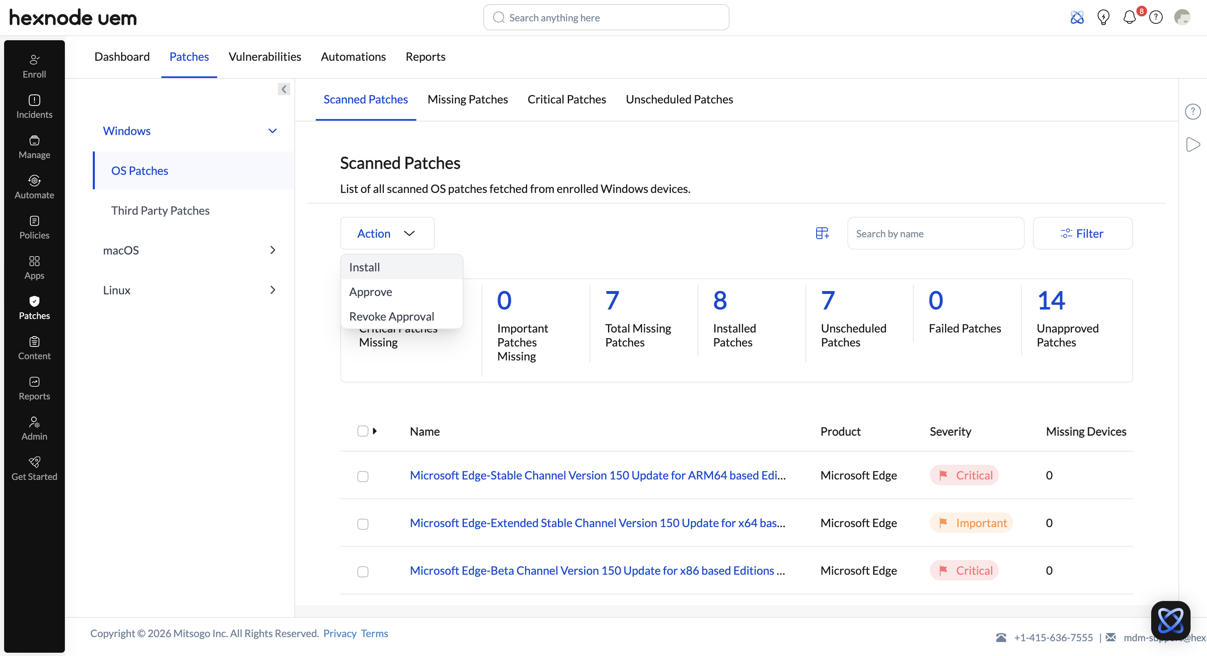Viewport: 1207px width, 656px height.
Task: Switch to the Dashboard tab
Action: [122, 57]
